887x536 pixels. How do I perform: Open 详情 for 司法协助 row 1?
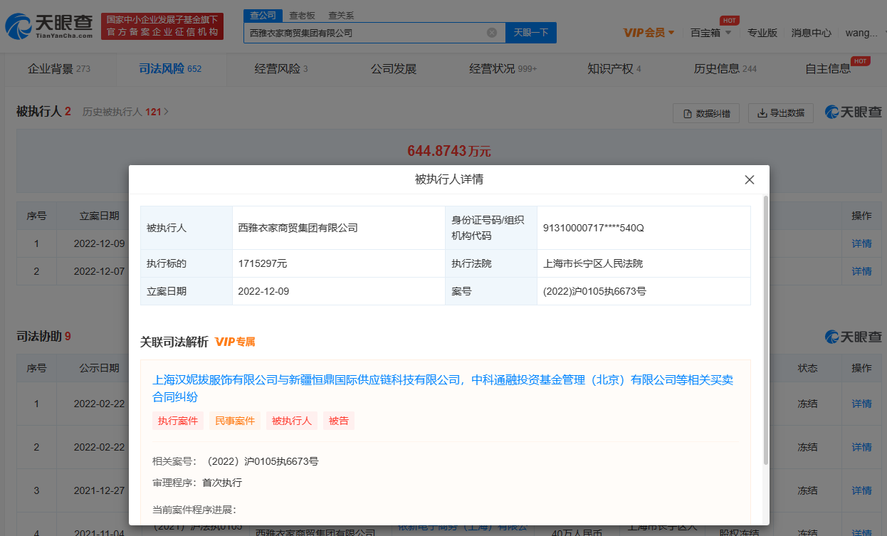pos(861,404)
